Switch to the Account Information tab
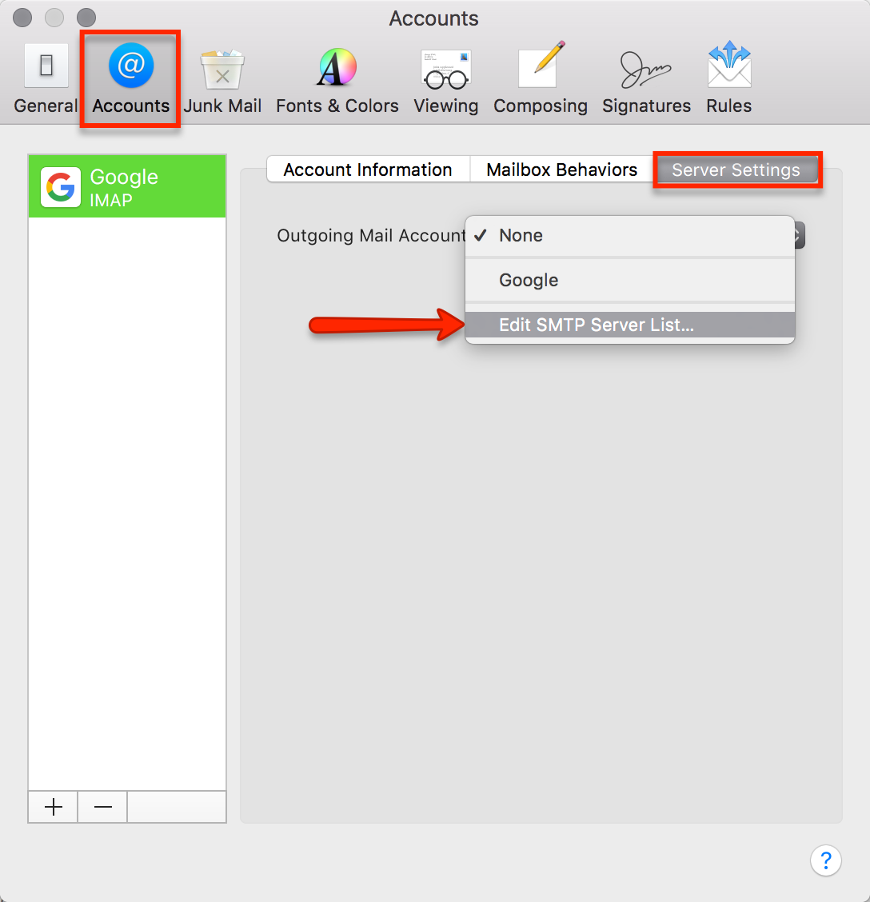This screenshot has height=902, width=870. tap(367, 170)
